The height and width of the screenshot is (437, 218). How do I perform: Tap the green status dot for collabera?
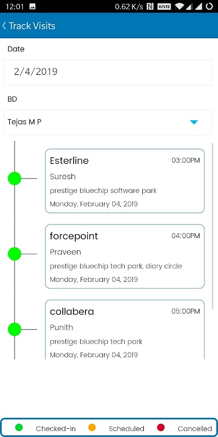[15, 329]
